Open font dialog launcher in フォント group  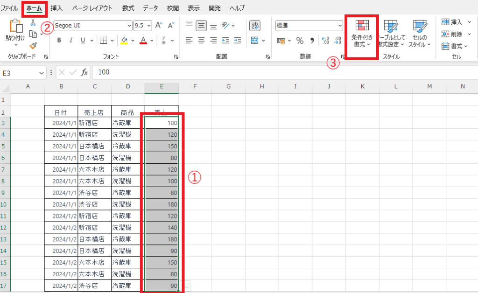[x=176, y=56]
